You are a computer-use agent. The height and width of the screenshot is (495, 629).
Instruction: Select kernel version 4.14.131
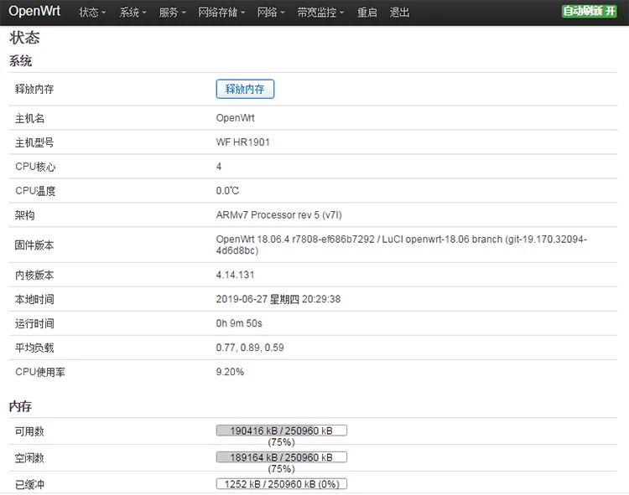[x=235, y=275]
